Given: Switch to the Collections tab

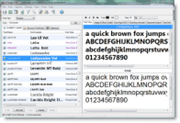Looking at the screenshot, I should pyautogui.click(x=52, y=27).
